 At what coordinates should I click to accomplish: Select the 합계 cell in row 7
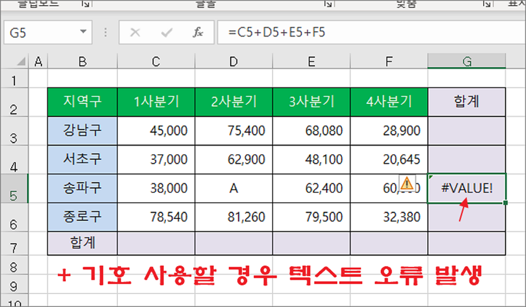(x=82, y=243)
